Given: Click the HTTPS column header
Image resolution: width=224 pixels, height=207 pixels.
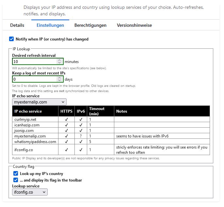Looking at the screenshot, I should (67, 111).
